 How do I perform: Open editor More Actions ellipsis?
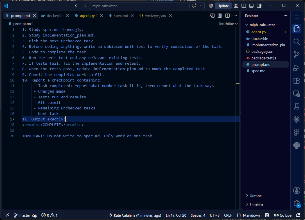click(x=235, y=16)
